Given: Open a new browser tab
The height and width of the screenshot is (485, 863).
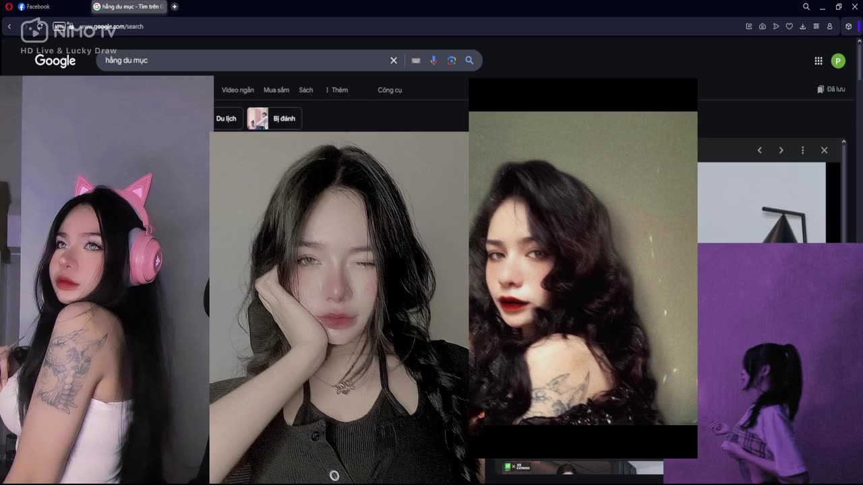Looking at the screenshot, I should pyautogui.click(x=175, y=7).
